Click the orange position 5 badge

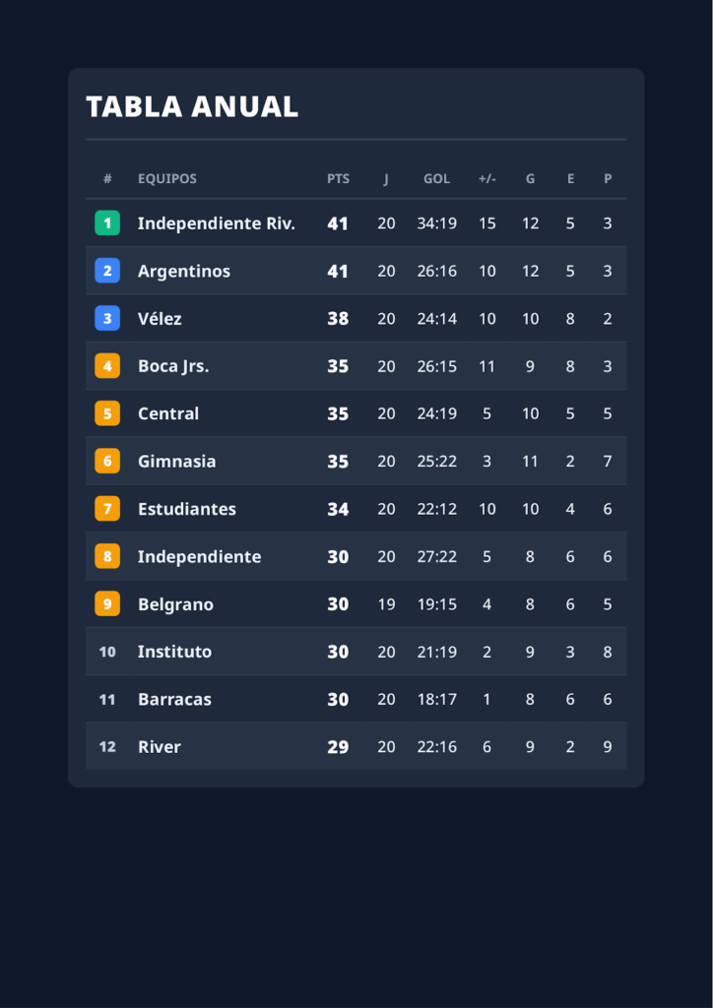pyautogui.click(x=107, y=413)
